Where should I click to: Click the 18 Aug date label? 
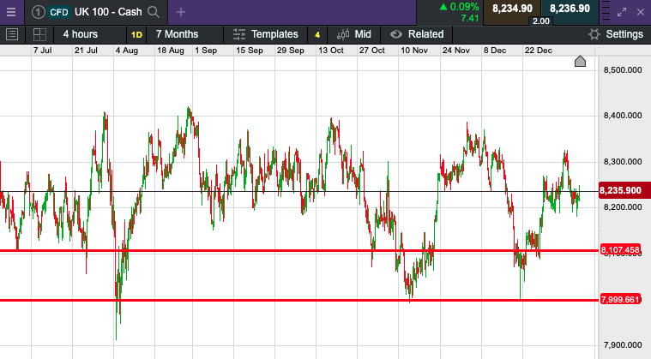point(170,51)
